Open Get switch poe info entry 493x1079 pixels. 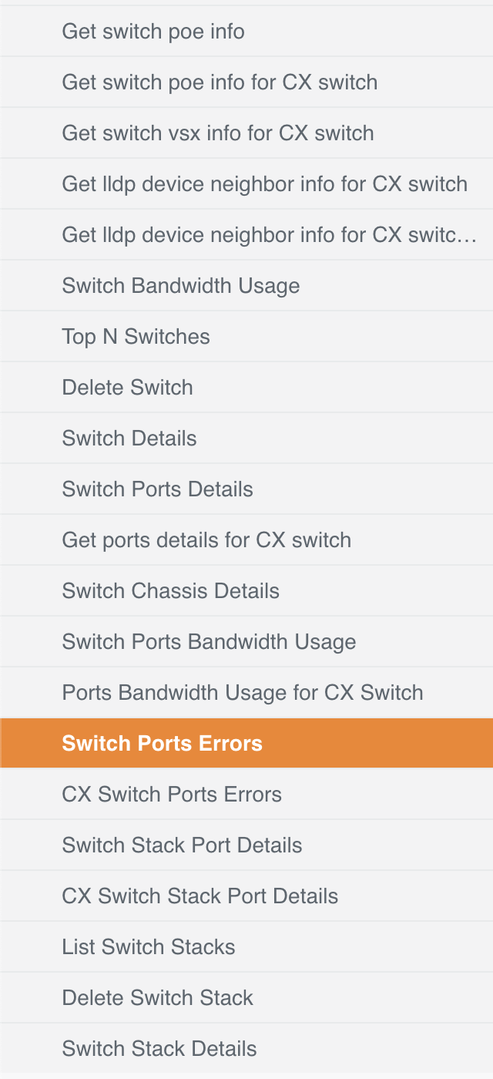(x=153, y=32)
